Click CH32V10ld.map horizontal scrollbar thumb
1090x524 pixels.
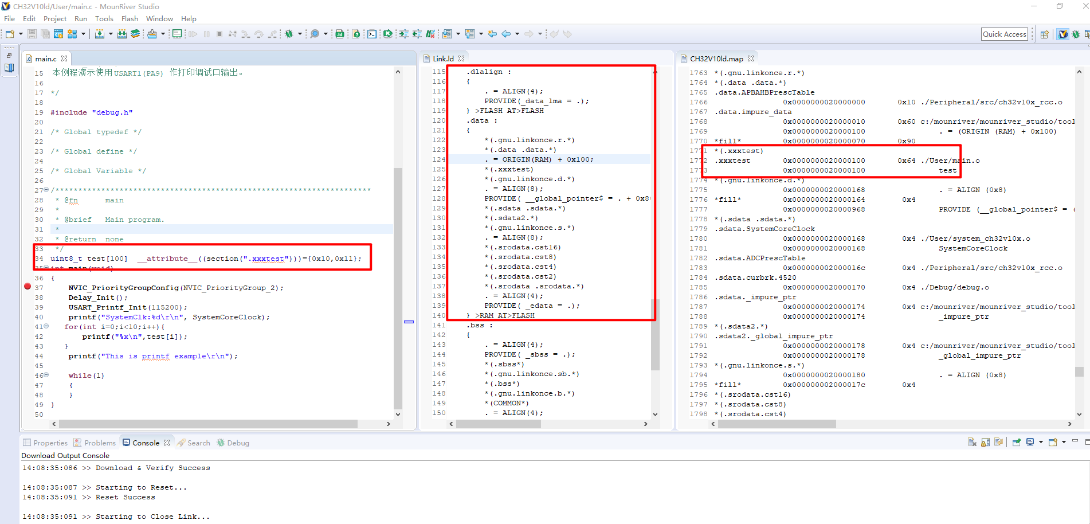point(777,424)
